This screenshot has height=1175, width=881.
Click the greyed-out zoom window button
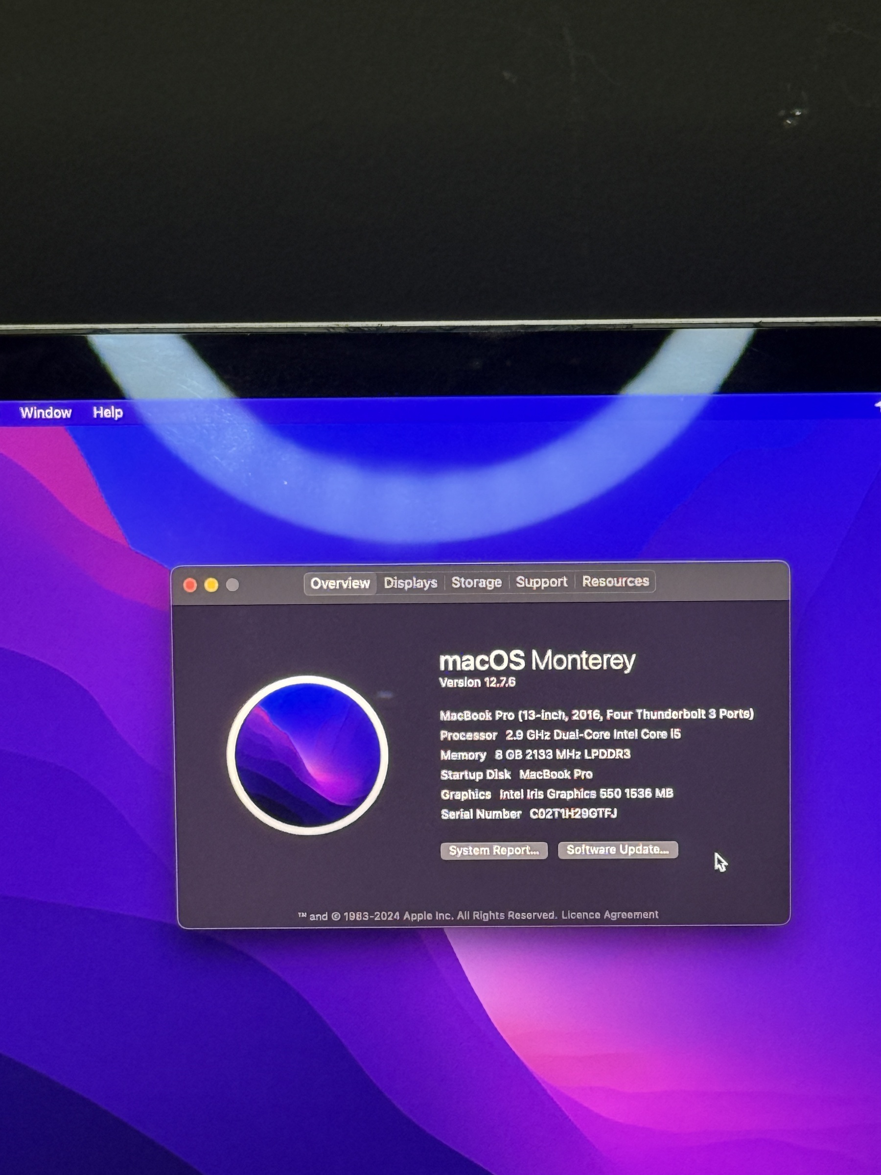pos(232,585)
